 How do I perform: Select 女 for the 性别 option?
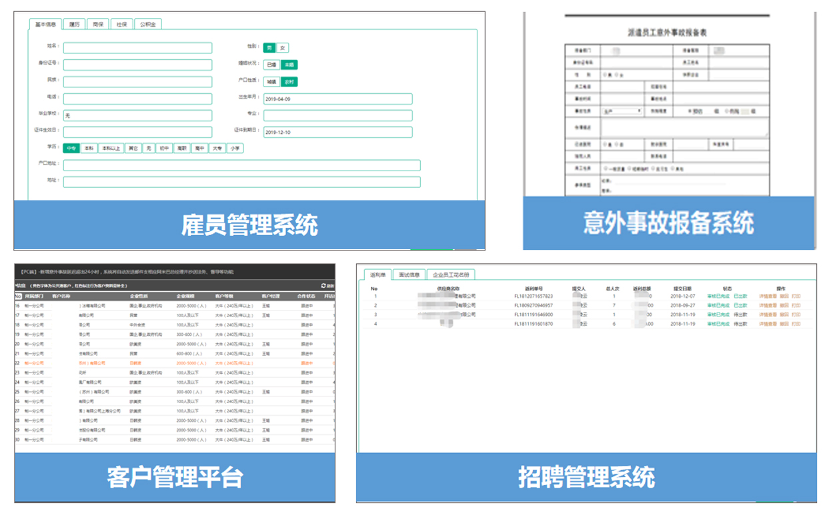click(283, 48)
